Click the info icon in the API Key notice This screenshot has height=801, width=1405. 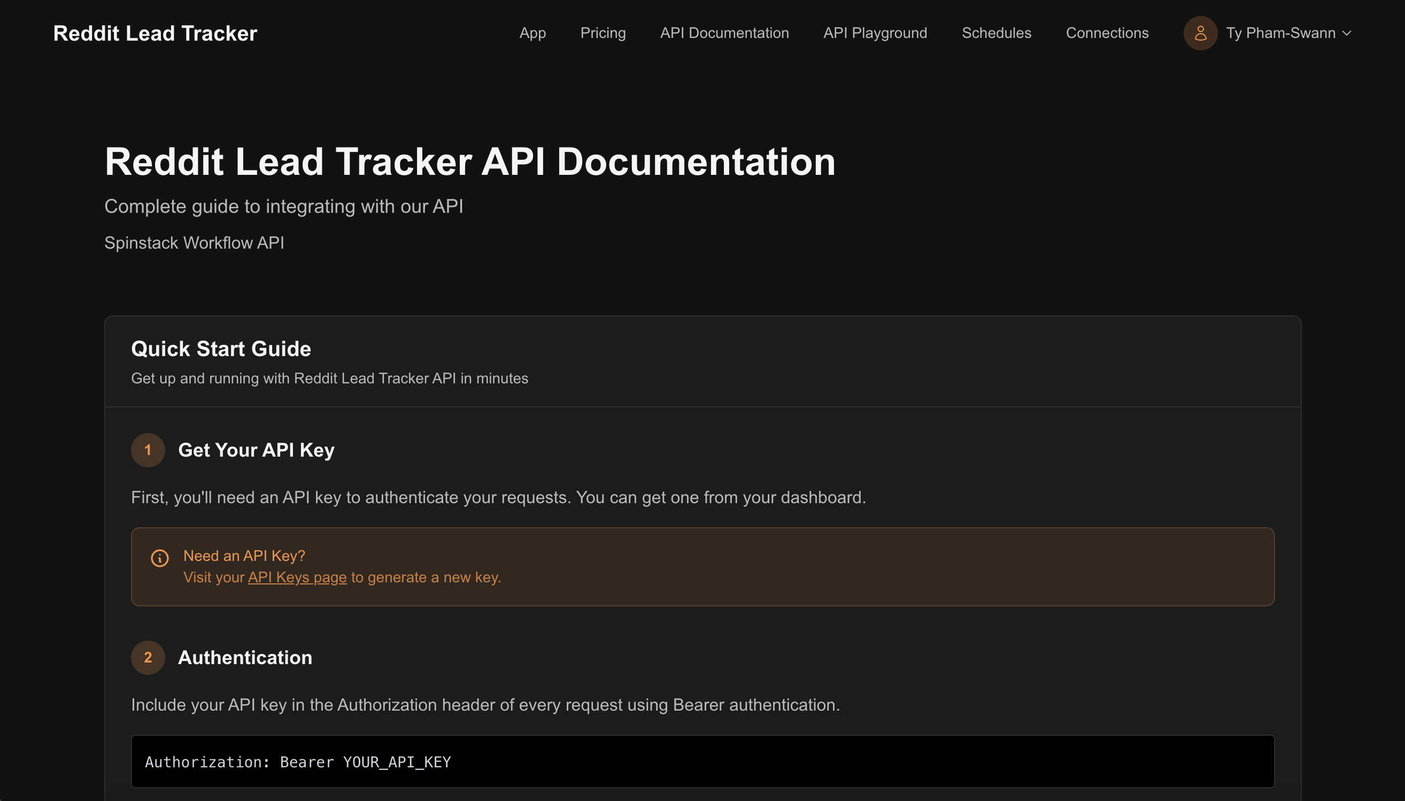pos(159,558)
